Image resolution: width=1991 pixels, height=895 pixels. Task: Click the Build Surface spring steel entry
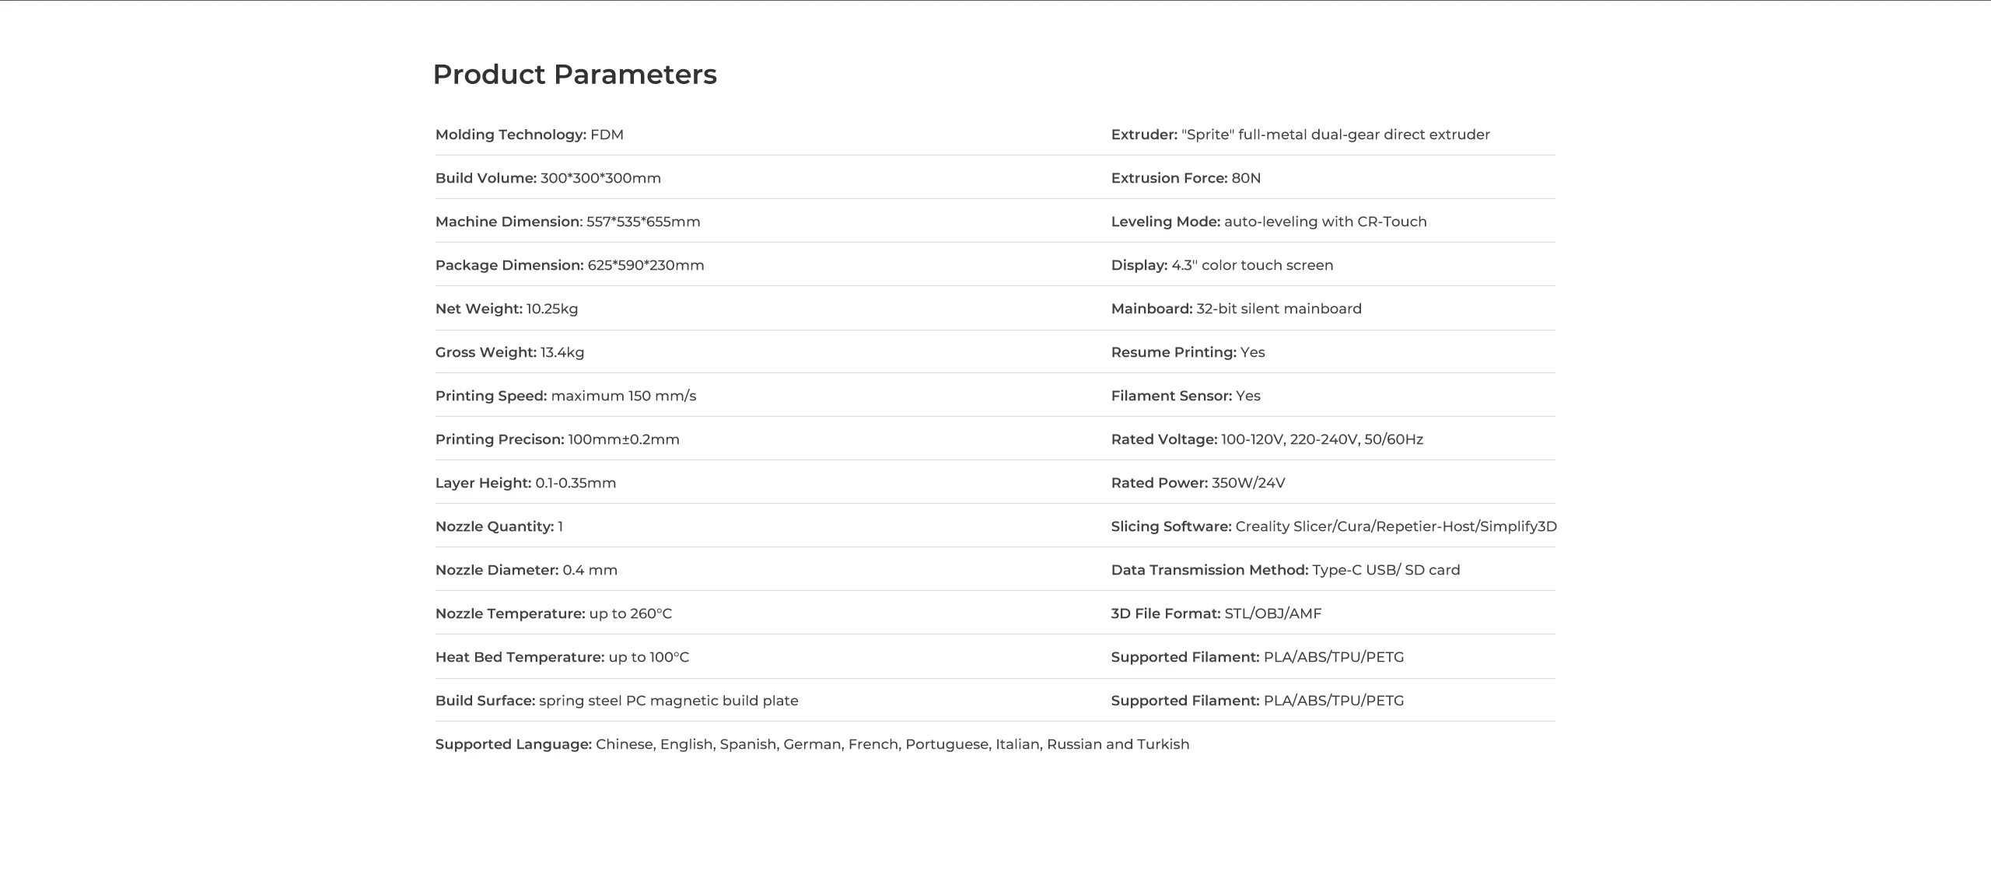pyautogui.click(x=616, y=701)
